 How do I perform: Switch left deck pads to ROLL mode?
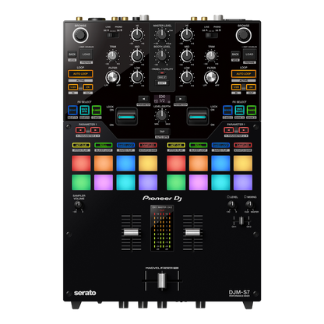pos(104,145)
